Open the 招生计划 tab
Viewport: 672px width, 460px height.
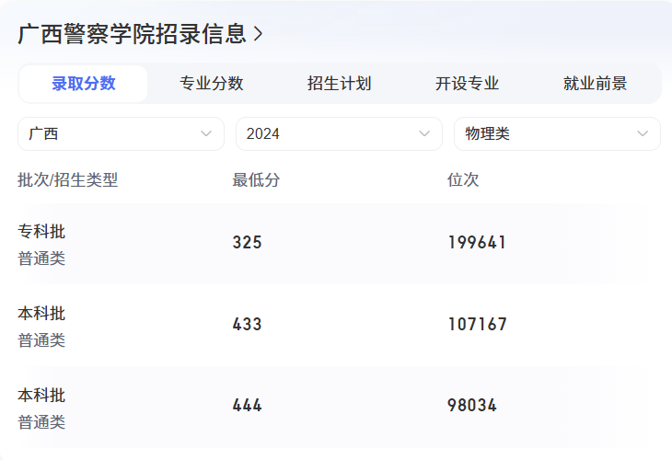339,84
